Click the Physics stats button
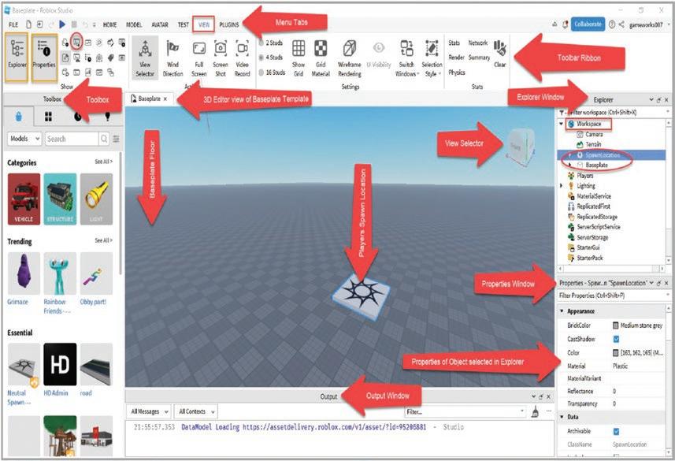This screenshot has width=675, height=461. tap(457, 72)
